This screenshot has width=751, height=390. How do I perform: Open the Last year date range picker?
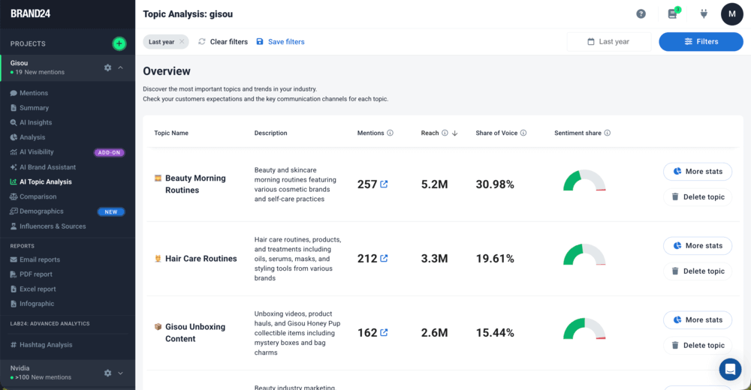coord(608,42)
